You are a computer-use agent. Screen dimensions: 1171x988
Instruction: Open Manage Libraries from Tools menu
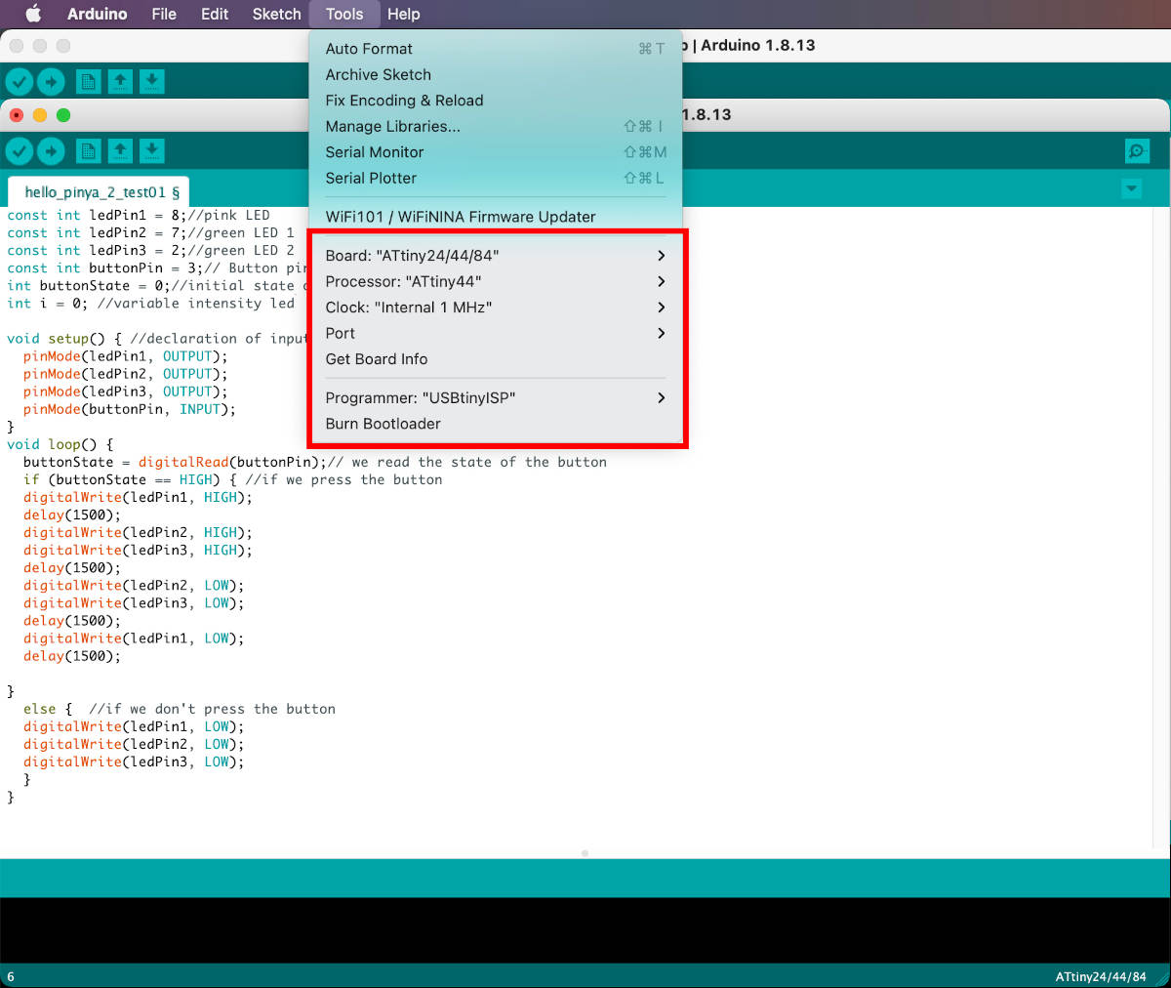496,126
